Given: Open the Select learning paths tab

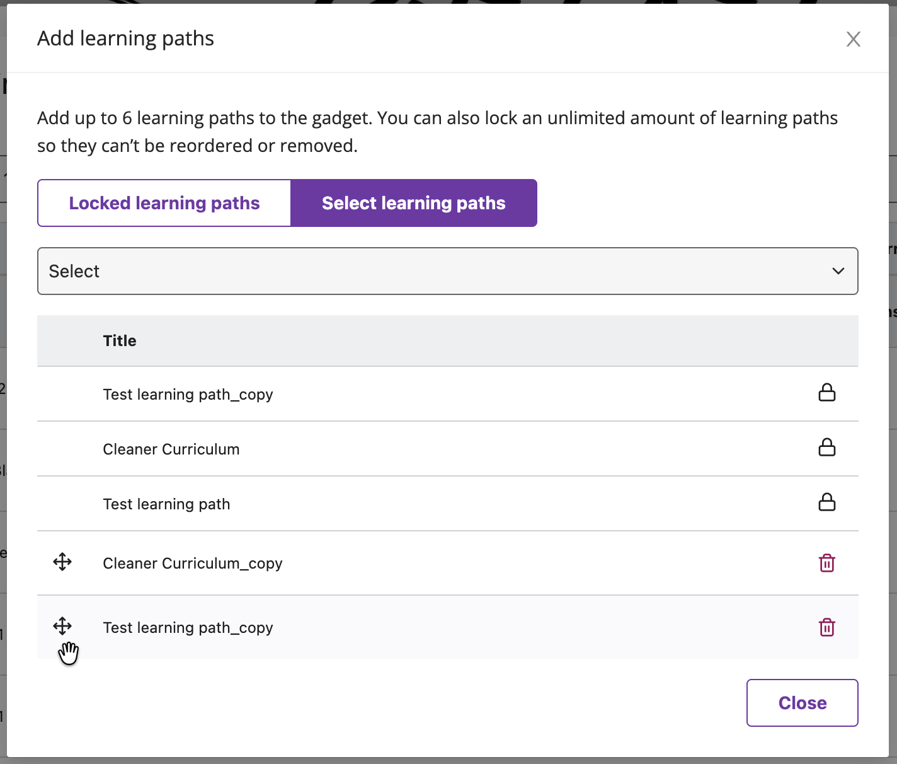Looking at the screenshot, I should click(x=413, y=203).
